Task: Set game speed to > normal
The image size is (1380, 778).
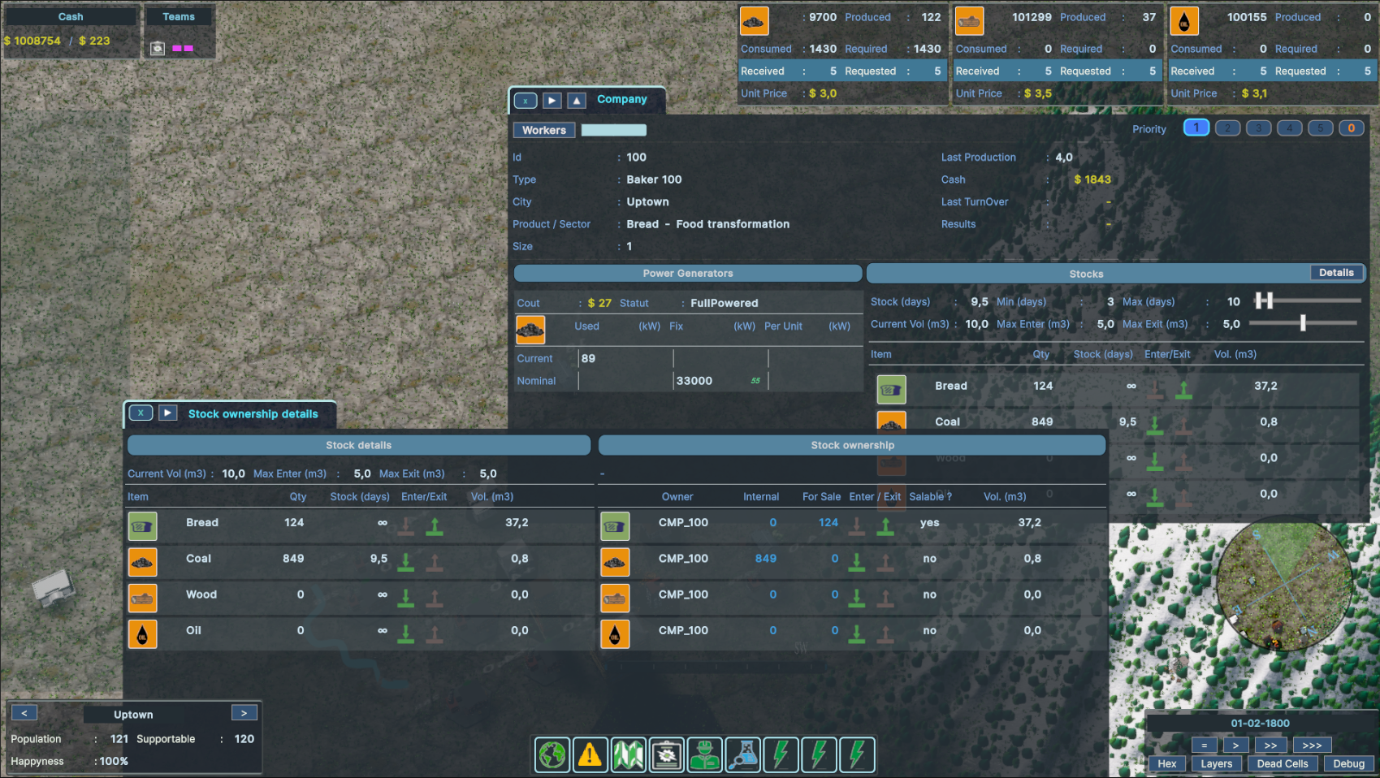Action: [x=1235, y=745]
